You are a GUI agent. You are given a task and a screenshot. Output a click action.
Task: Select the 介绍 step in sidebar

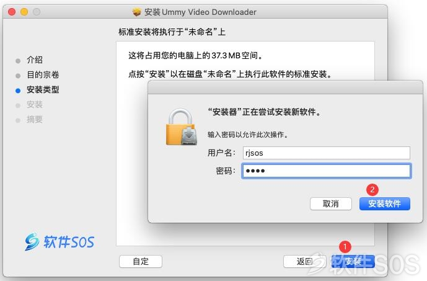[35, 60]
